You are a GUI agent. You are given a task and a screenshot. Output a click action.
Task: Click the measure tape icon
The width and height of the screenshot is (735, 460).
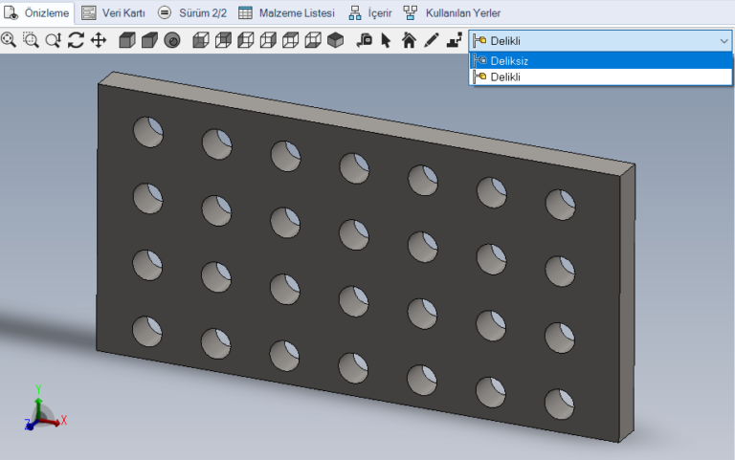click(x=365, y=40)
